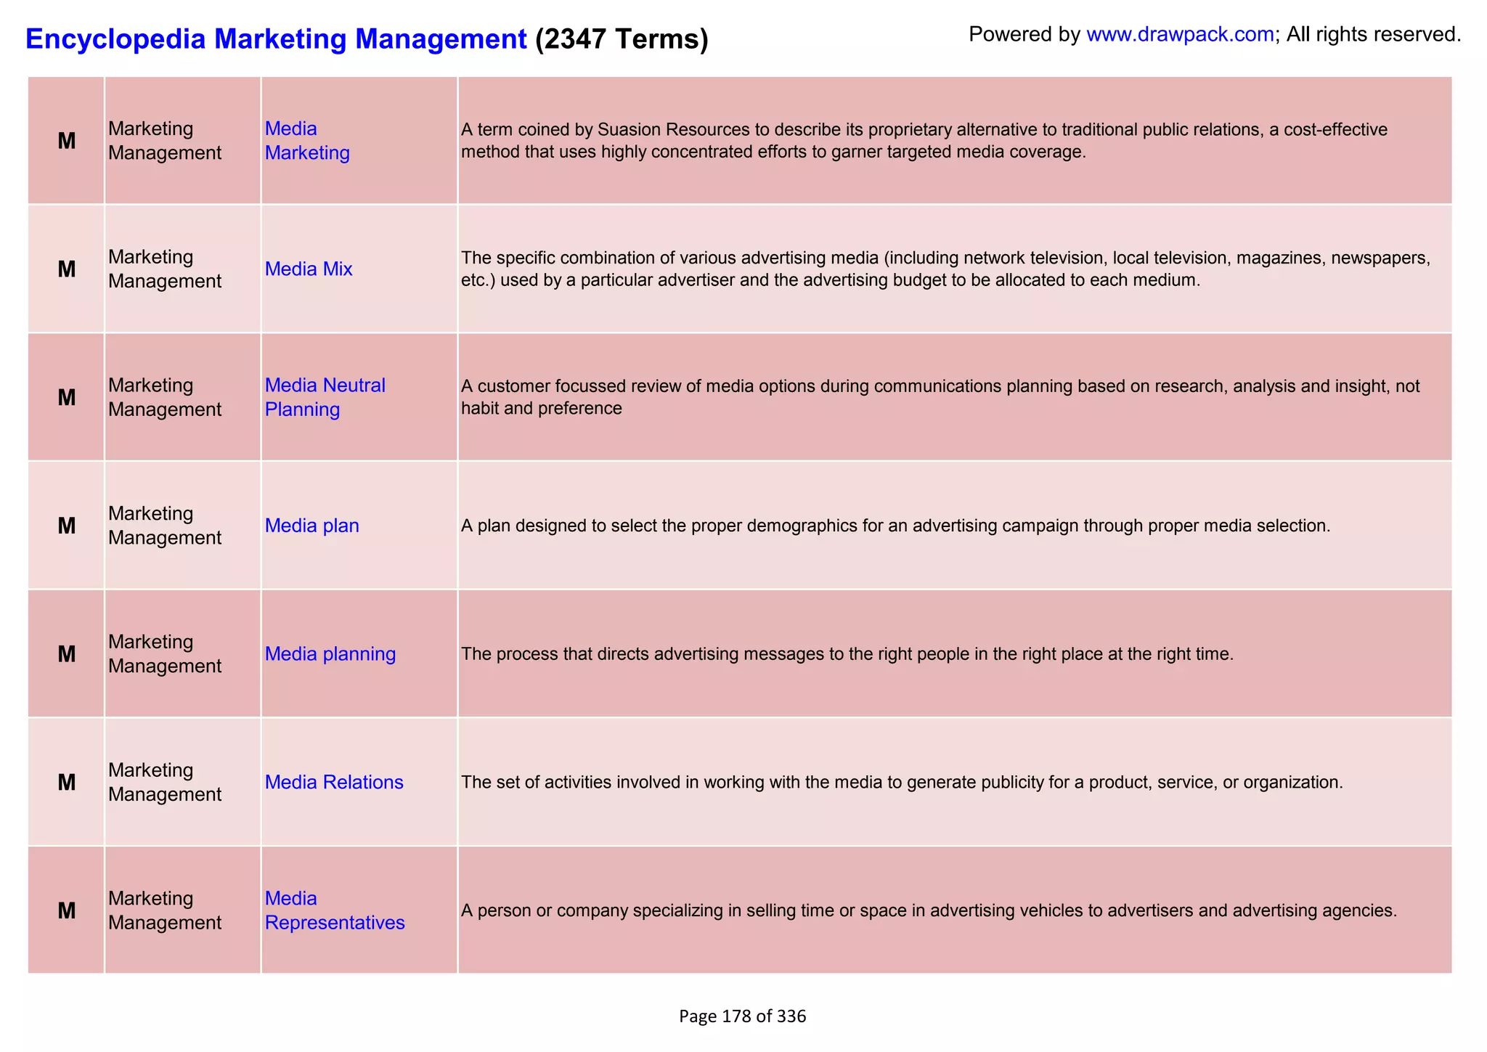Click the definition starting 'A customer focussed review'
Viewport: 1487px width, 1052px height.
coord(940,397)
